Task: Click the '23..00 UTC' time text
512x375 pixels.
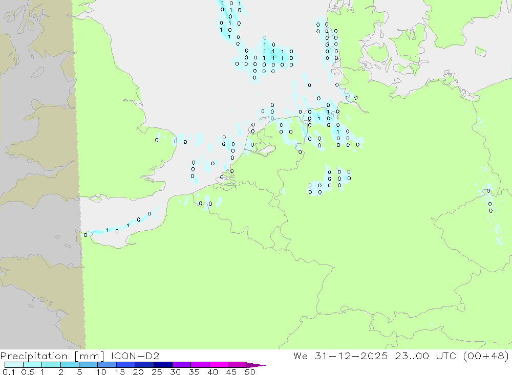Action: [x=425, y=356]
